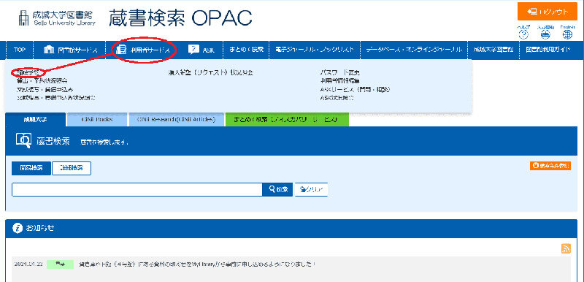
Task: Click 利用者情報編集 in submenu
Action: pyautogui.click(x=339, y=81)
